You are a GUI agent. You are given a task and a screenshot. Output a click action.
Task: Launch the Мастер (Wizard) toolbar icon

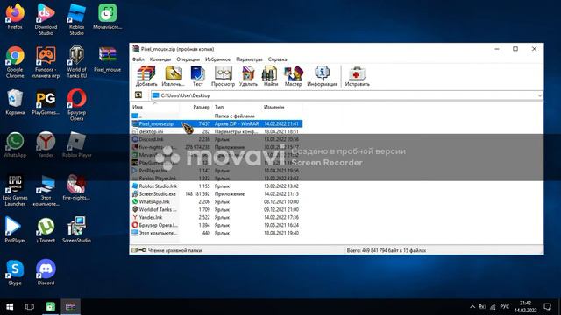click(293, 76)
